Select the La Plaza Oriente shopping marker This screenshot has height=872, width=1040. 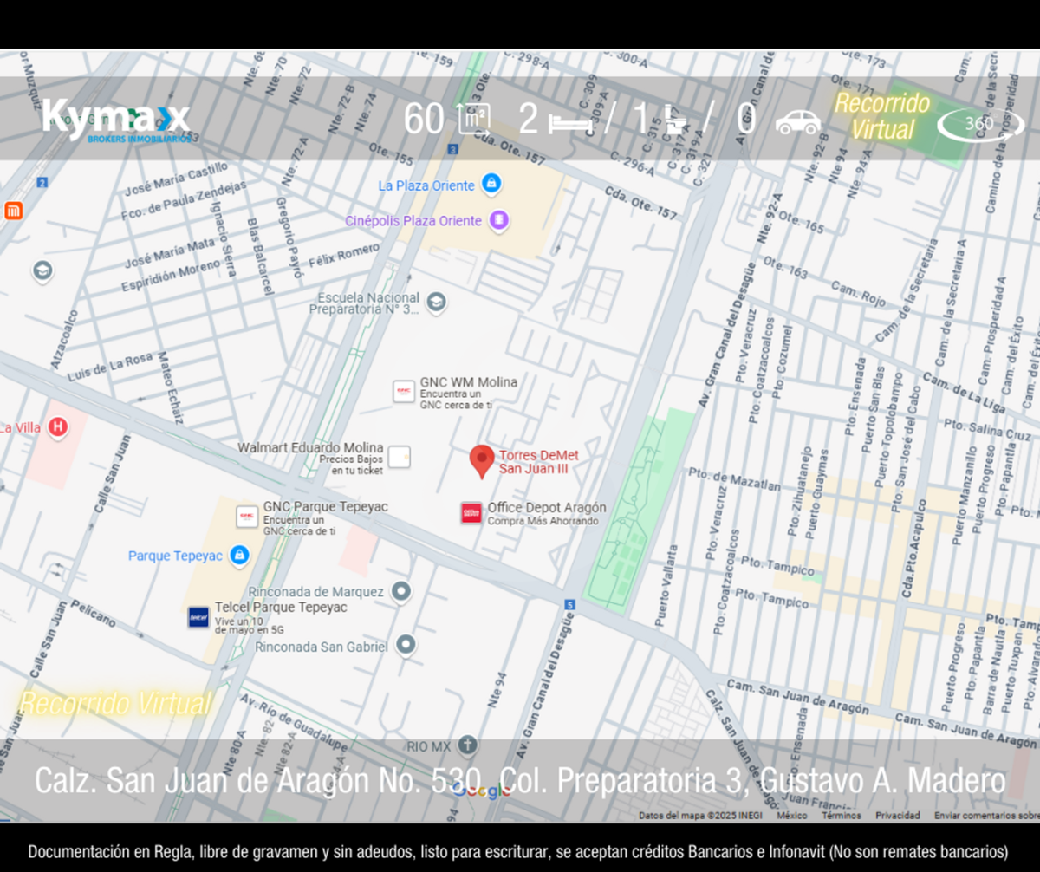click(491, 184)
